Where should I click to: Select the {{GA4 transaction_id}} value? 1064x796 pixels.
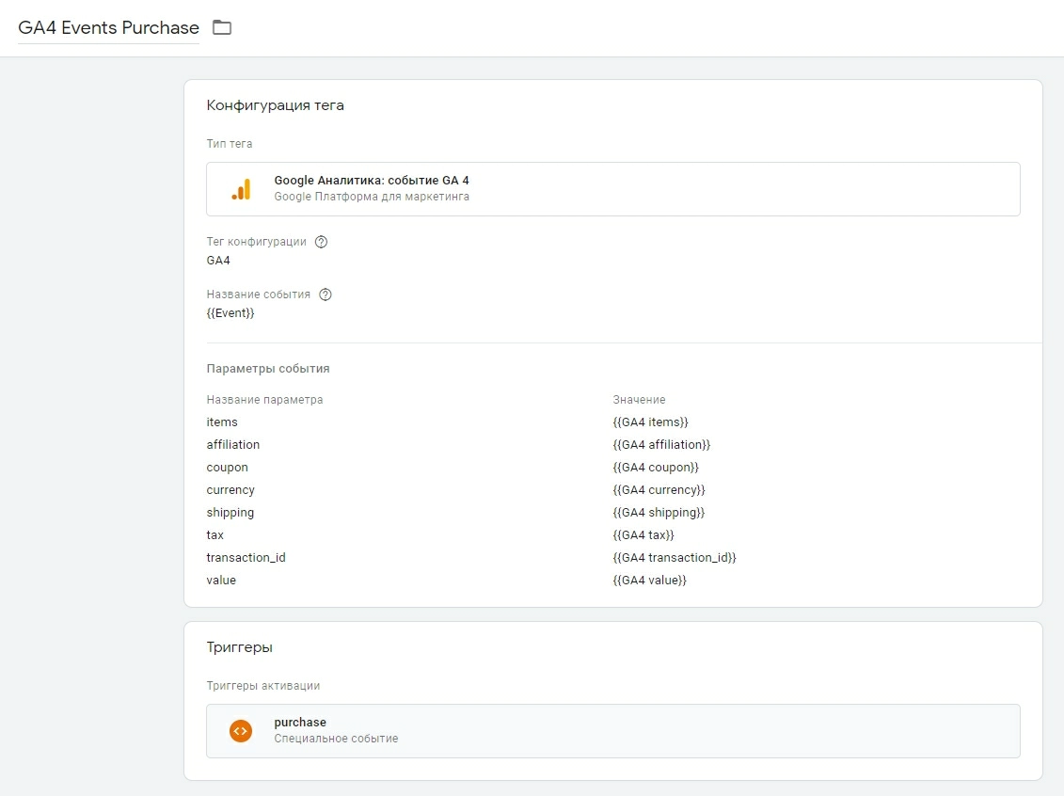[675, 557]
